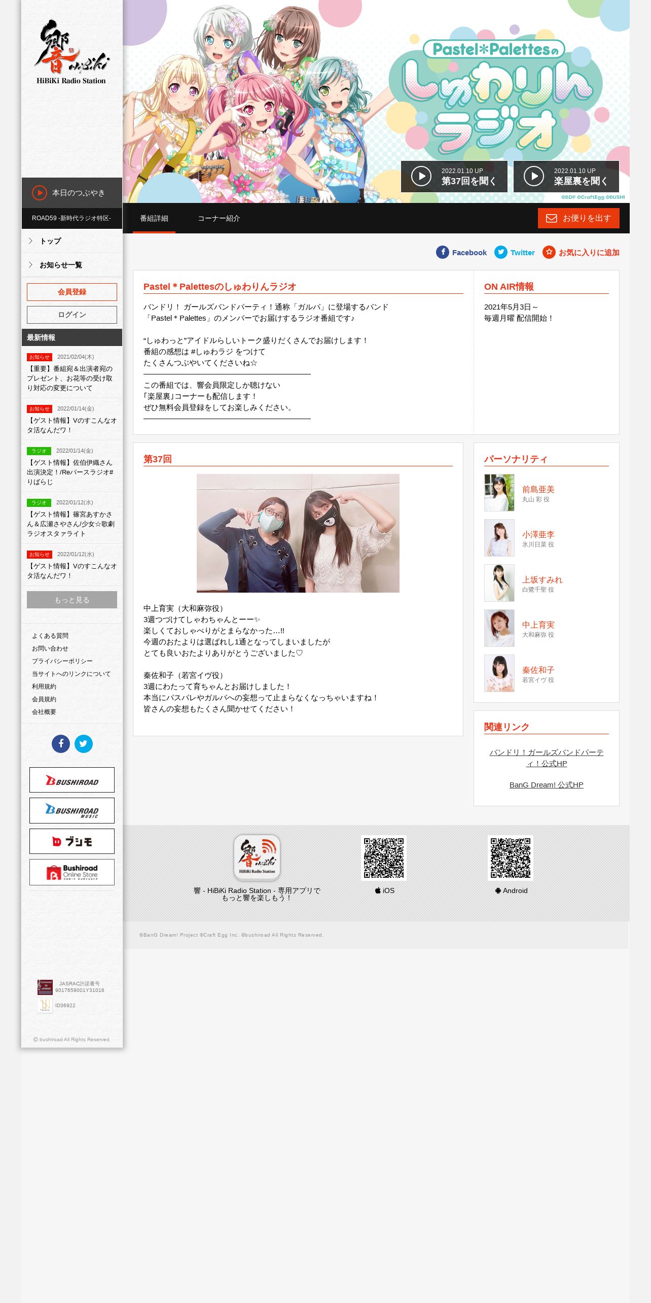Click the sidebar Twitter round icon
The height and width of the screenshot is (1303, 651).
84,744
